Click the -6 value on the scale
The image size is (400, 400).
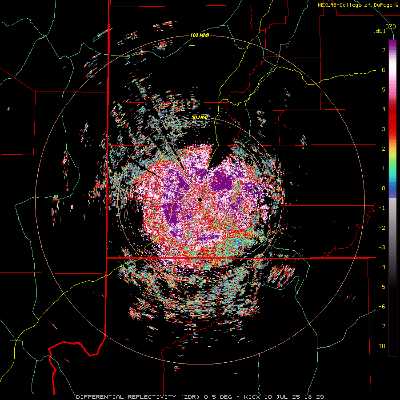click(382, 307)
